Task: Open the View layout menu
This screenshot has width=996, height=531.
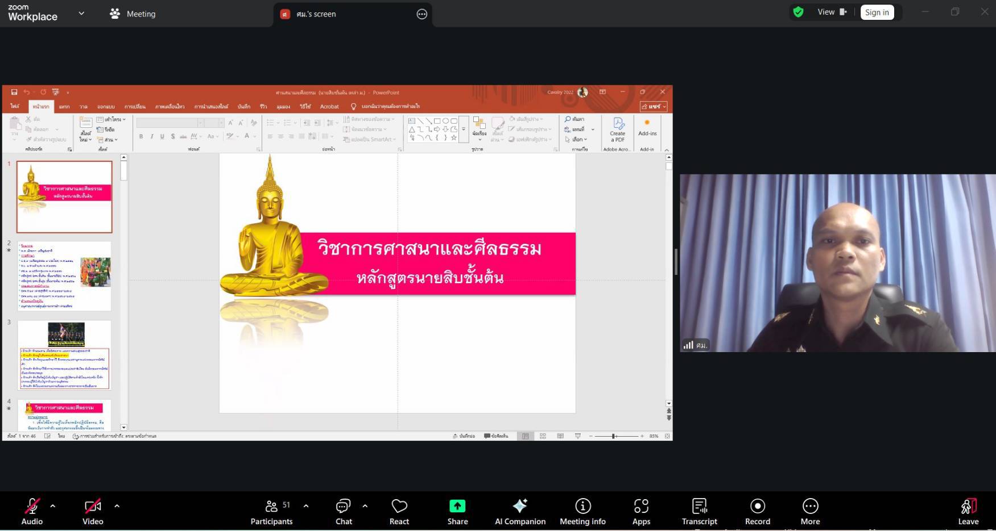Action: [x=832, y=12]
